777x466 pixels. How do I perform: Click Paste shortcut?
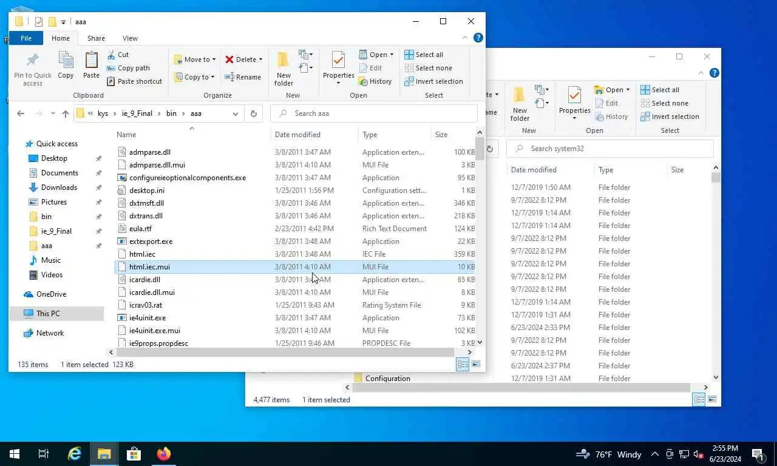[134, 81]
